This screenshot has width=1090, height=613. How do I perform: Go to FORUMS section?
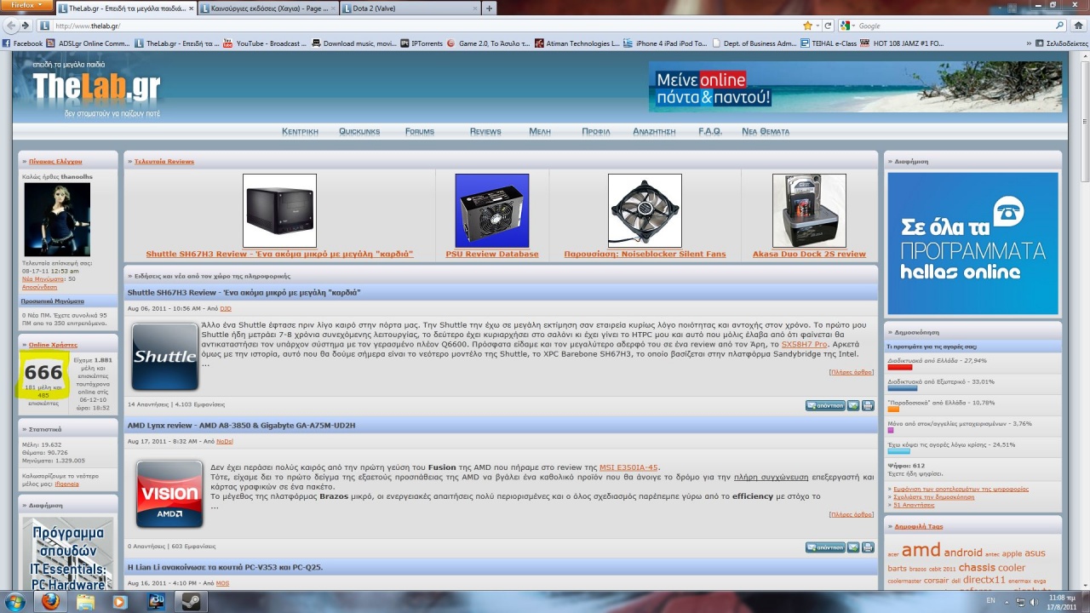coord(420,131)
